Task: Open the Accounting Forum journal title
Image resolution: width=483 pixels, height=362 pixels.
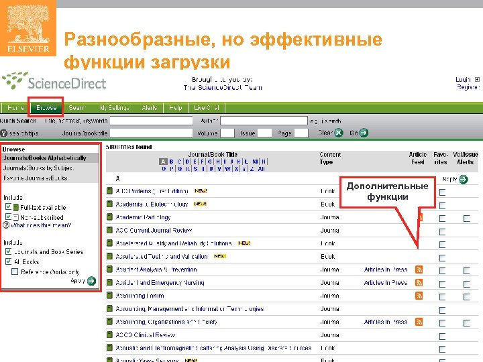Action: tap(140, 296)
